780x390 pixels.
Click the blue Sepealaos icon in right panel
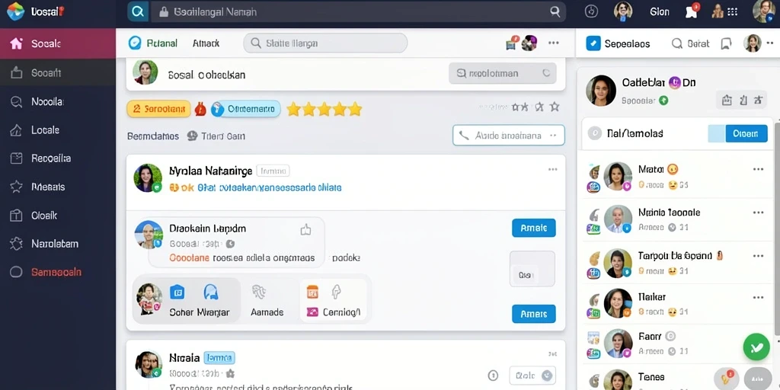593,43
